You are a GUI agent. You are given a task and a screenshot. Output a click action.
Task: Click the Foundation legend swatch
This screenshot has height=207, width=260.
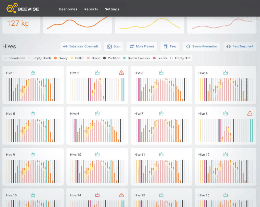click(x=6, y=58)
